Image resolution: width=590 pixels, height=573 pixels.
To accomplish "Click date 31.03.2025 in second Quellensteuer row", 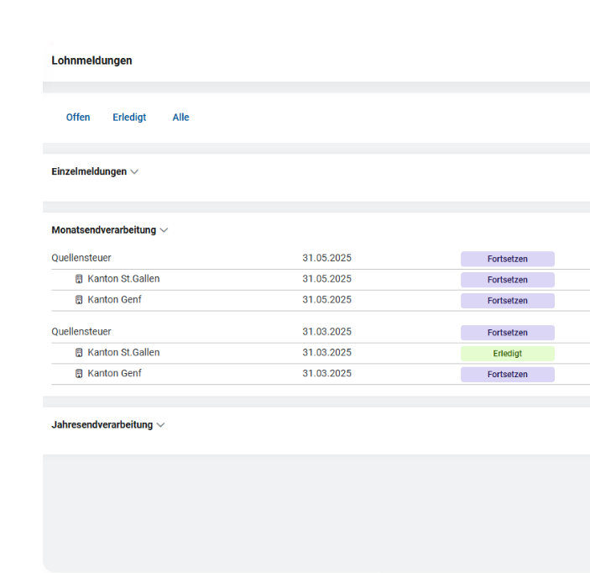I will [x=327, y=332].
